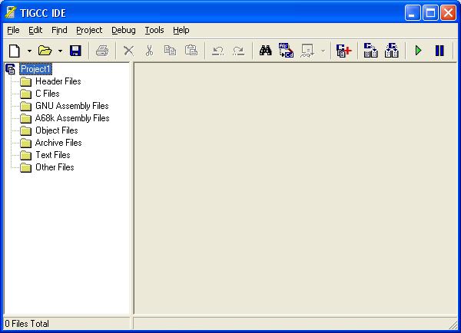Select the Other Files folder
The image size is (461, 333).
pyautogui.click(x=55, y=168)
